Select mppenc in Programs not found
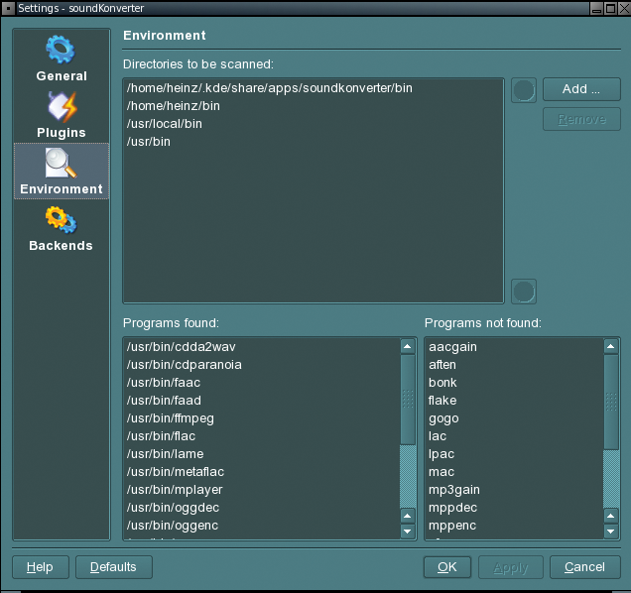 [x=514, y=525]
